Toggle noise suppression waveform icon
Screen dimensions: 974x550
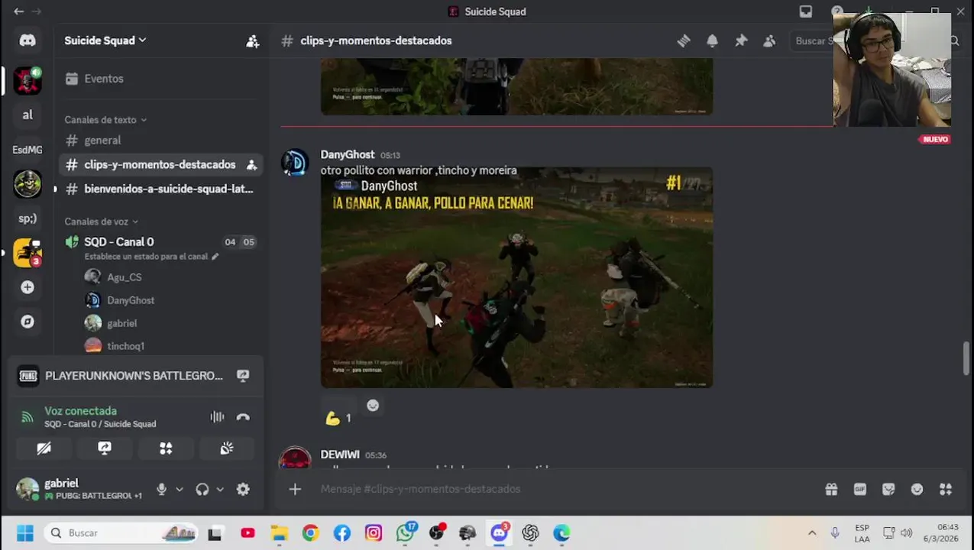(x=217, y=417)
